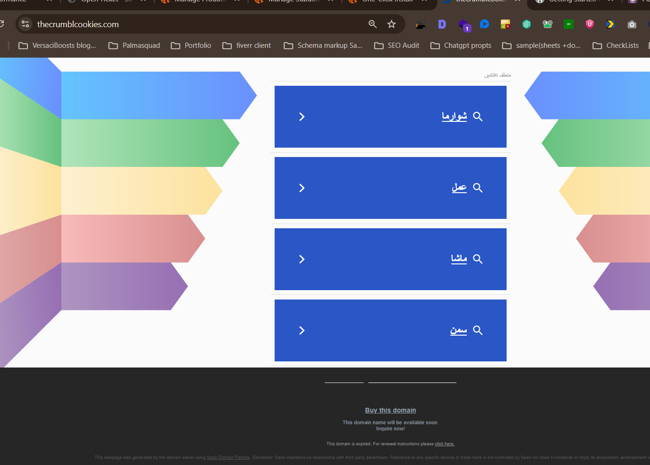Click the chevron arrow on the شوارما block
Image resolution: width=650 pixels, height=465 pixels.
click(x=302, y=117)
